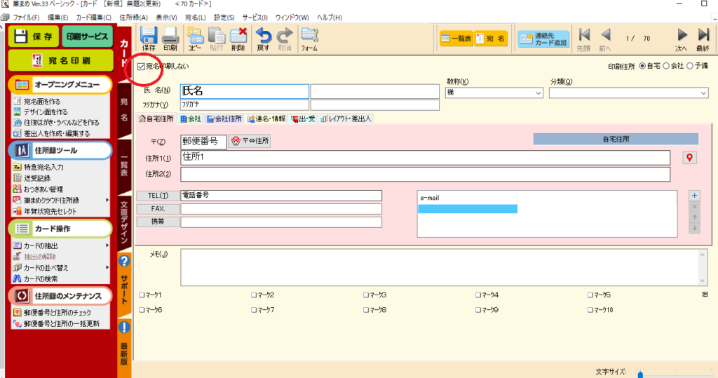Click the 戻す undo arrow icon
Screen dimensions: 718x378
(x=263, y=36)
